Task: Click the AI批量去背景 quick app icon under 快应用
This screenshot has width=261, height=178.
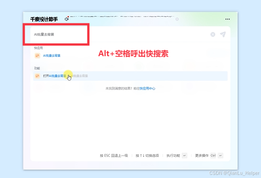Action: 38,56
